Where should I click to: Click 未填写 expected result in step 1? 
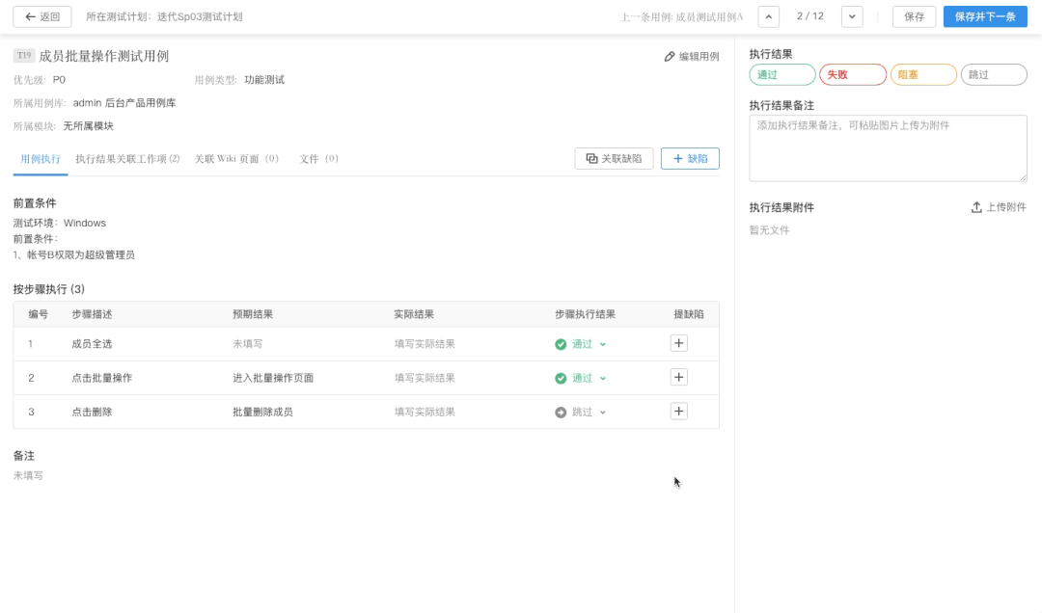247,344
